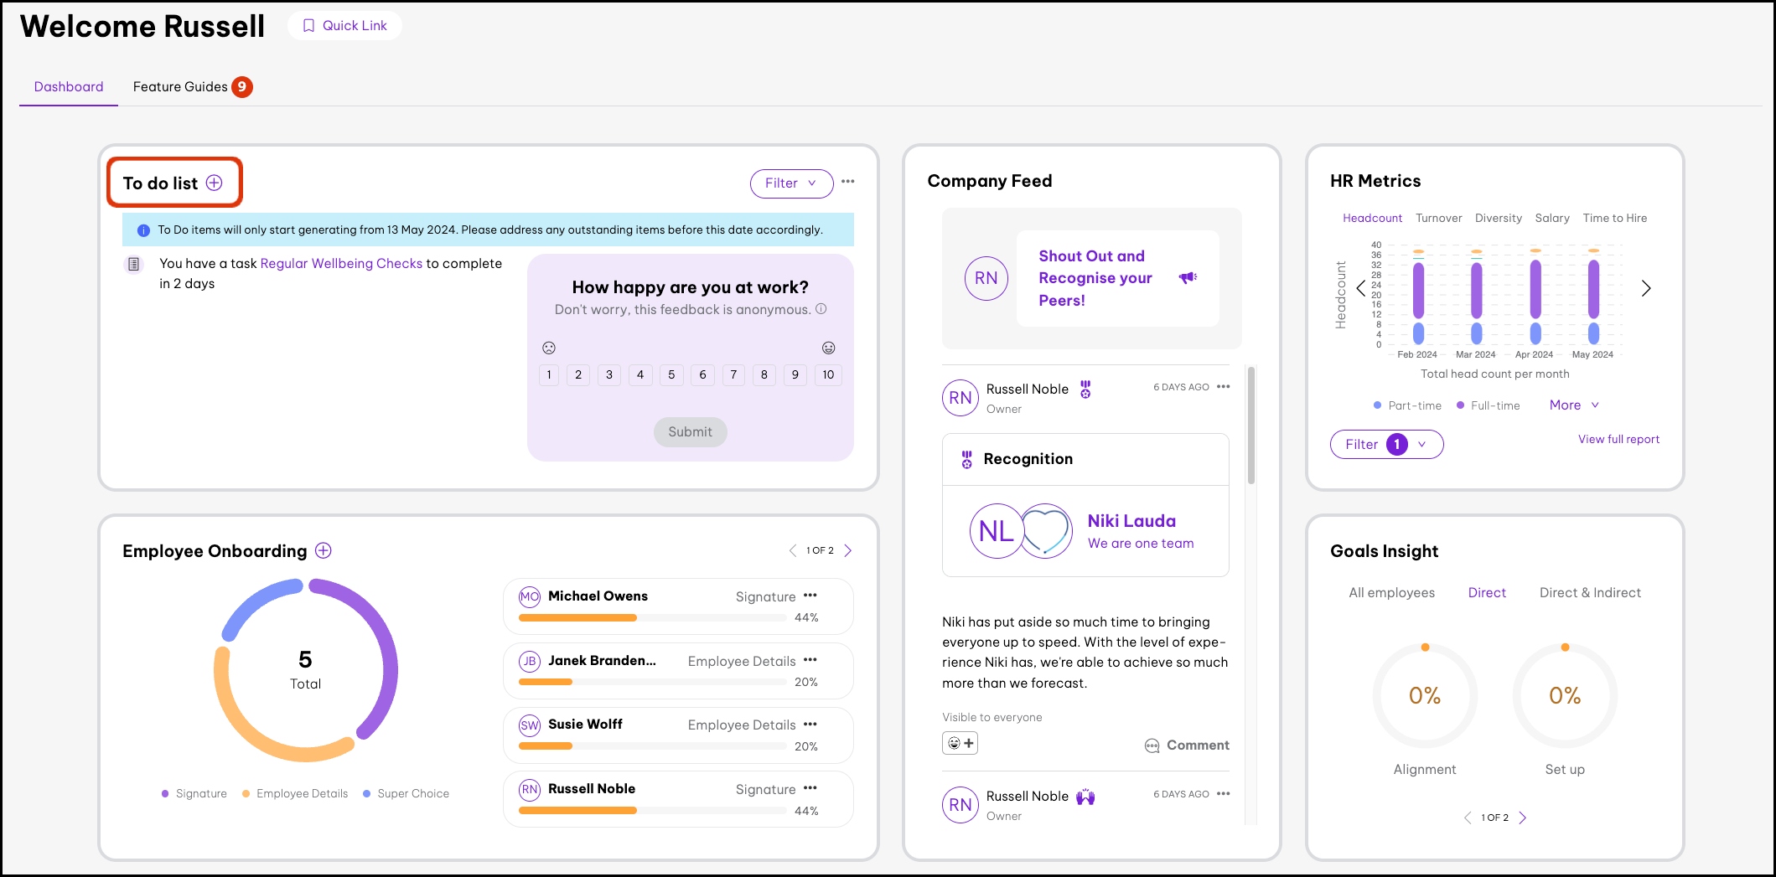Image resolution: width=1776 pixels, height=877 pixels.
Task: Click the add emoji reaction button
Action: pyautogui.click(x=960, y=743)
